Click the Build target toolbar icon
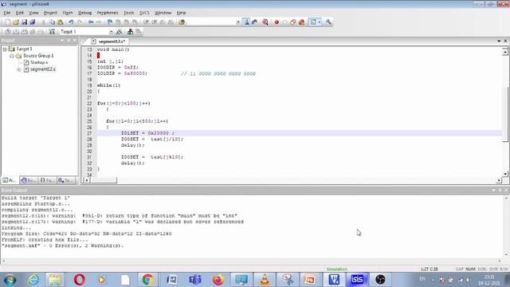The image size is (510, 287). click(16, 32)
